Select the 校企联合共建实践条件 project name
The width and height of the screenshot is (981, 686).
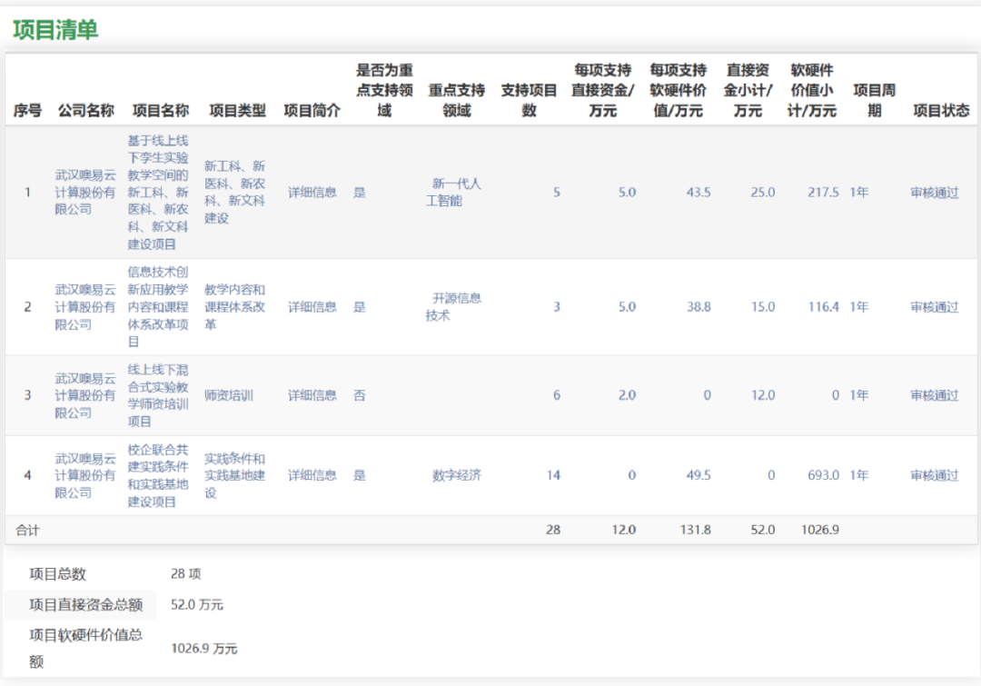158,475
